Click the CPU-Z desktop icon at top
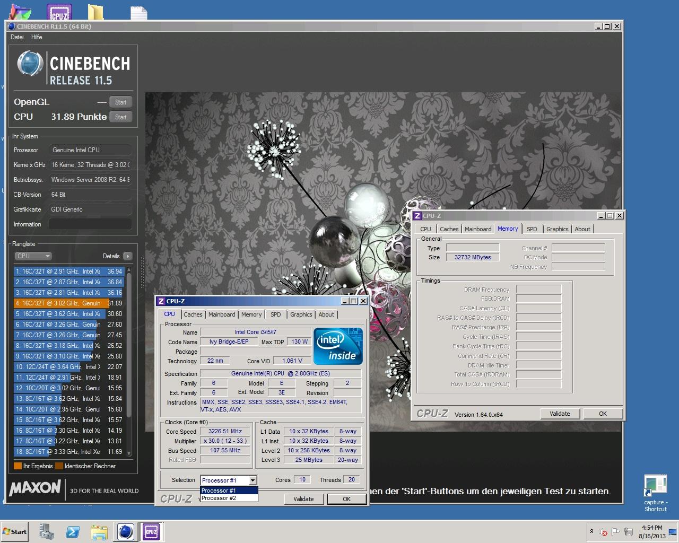 coord(59,12)
